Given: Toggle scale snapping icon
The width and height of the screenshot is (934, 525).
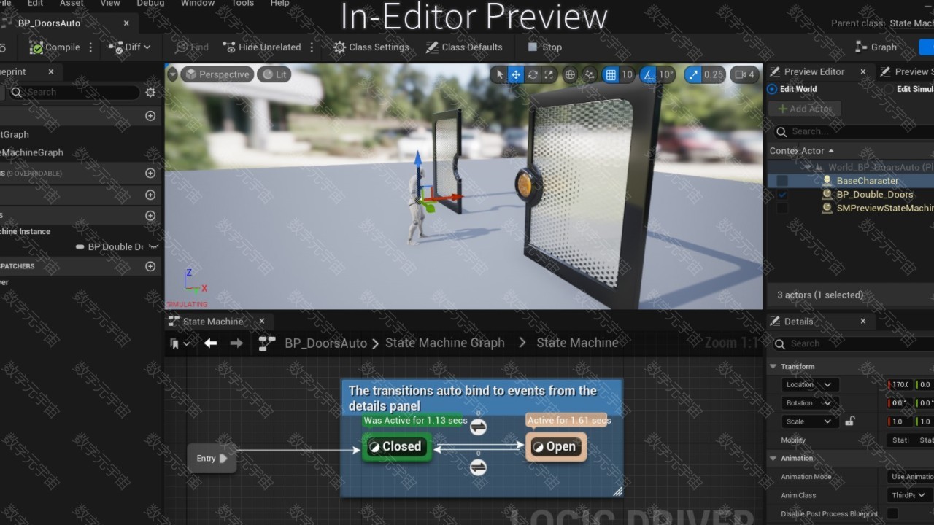Looking at the screenshot, I should pos(694,74).
